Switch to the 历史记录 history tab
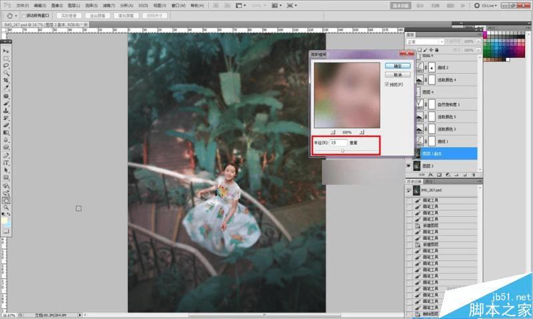The width and height of the screenshot is (533, 319). pos(415,181)
